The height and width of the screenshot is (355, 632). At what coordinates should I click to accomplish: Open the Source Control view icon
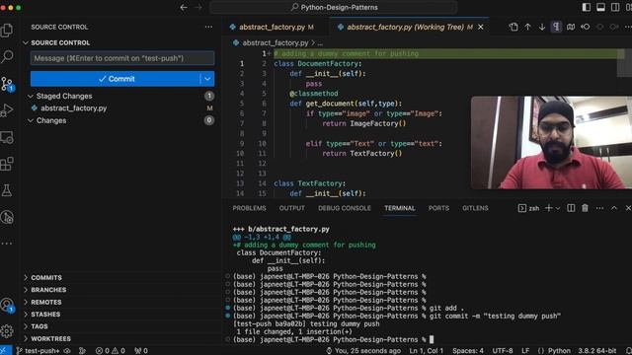(x=7, y=84)
